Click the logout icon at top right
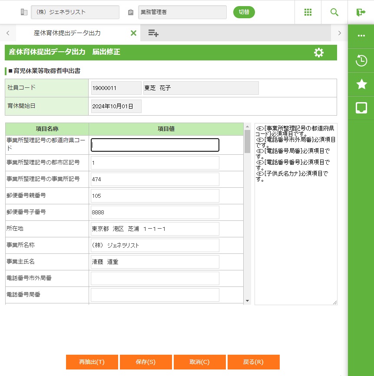The width and height of the screenshot is (374, 376). click(x=361, y=12)
